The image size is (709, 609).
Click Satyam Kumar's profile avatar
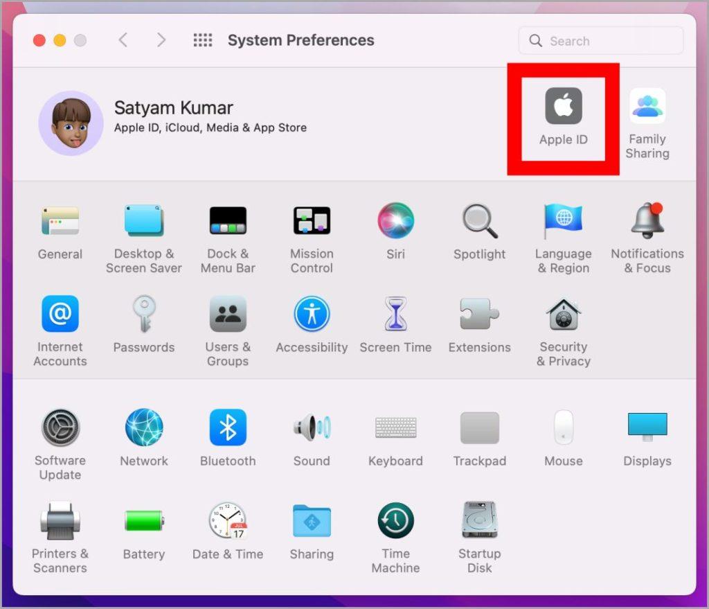(x=71, y=123)
